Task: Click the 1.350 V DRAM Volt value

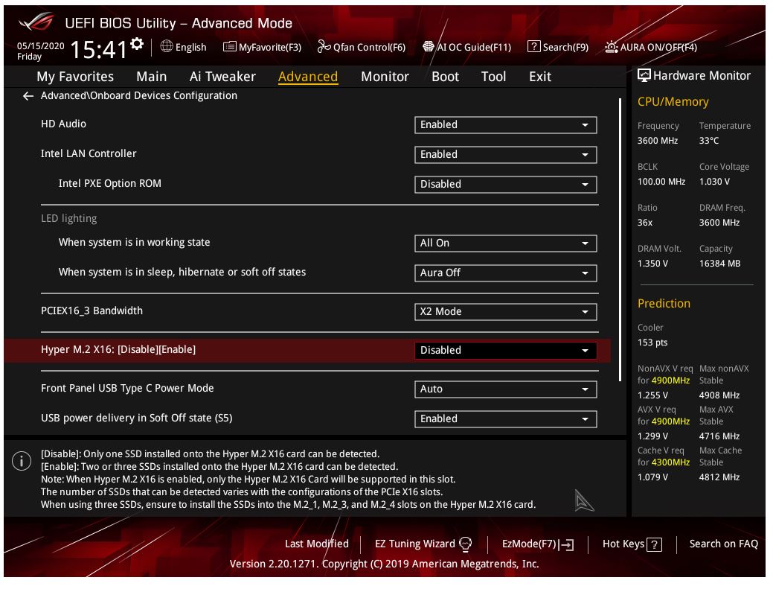Action: 652,264
